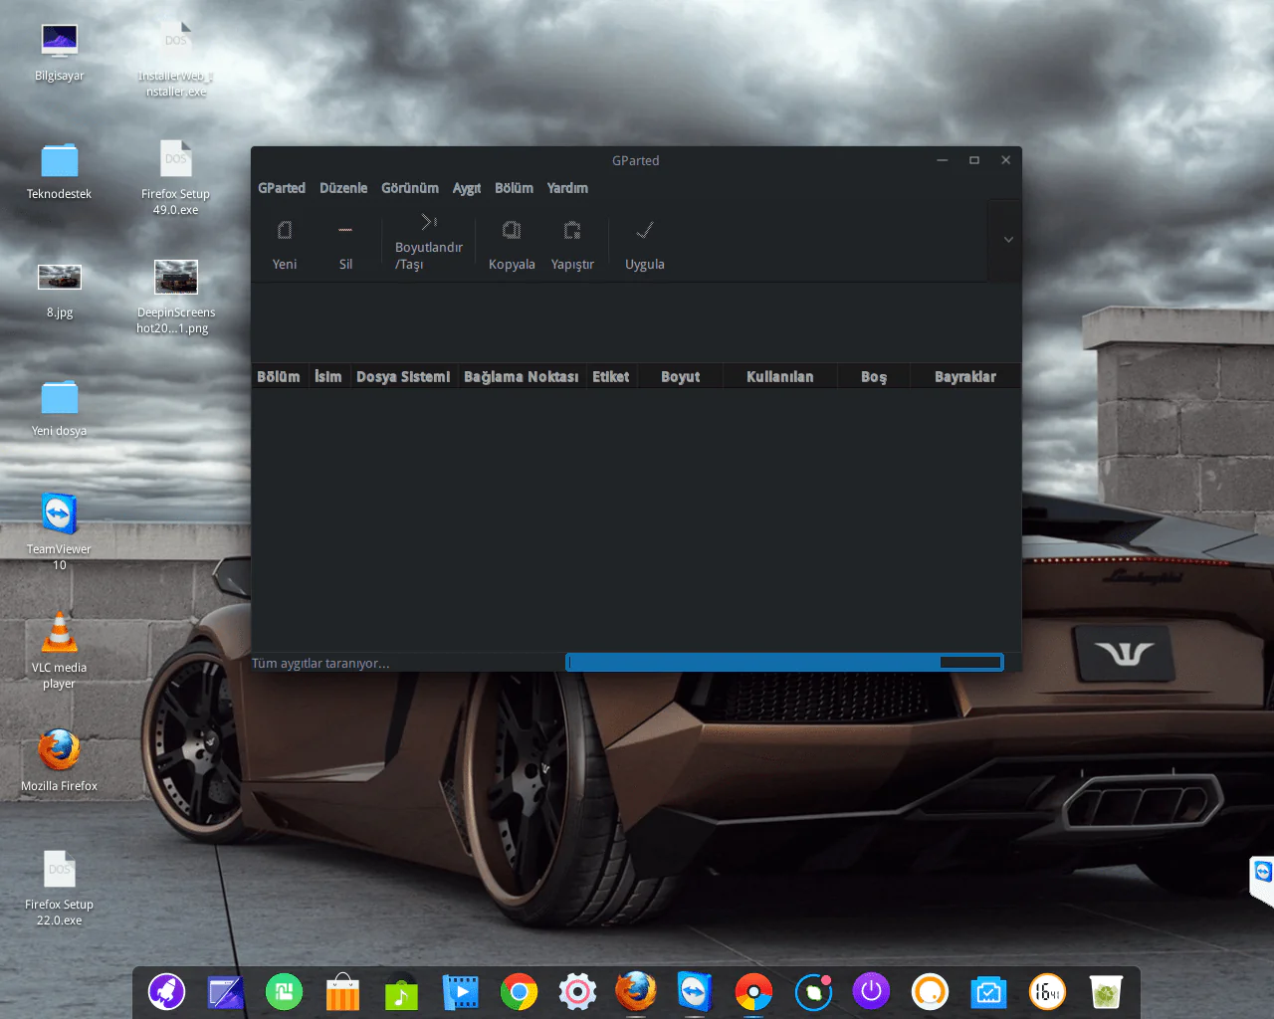Click the device scanning progress bar

784,661
